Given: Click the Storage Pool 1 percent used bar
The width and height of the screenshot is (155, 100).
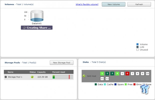Looking at the screenshot, I should (x=63, y=77).
